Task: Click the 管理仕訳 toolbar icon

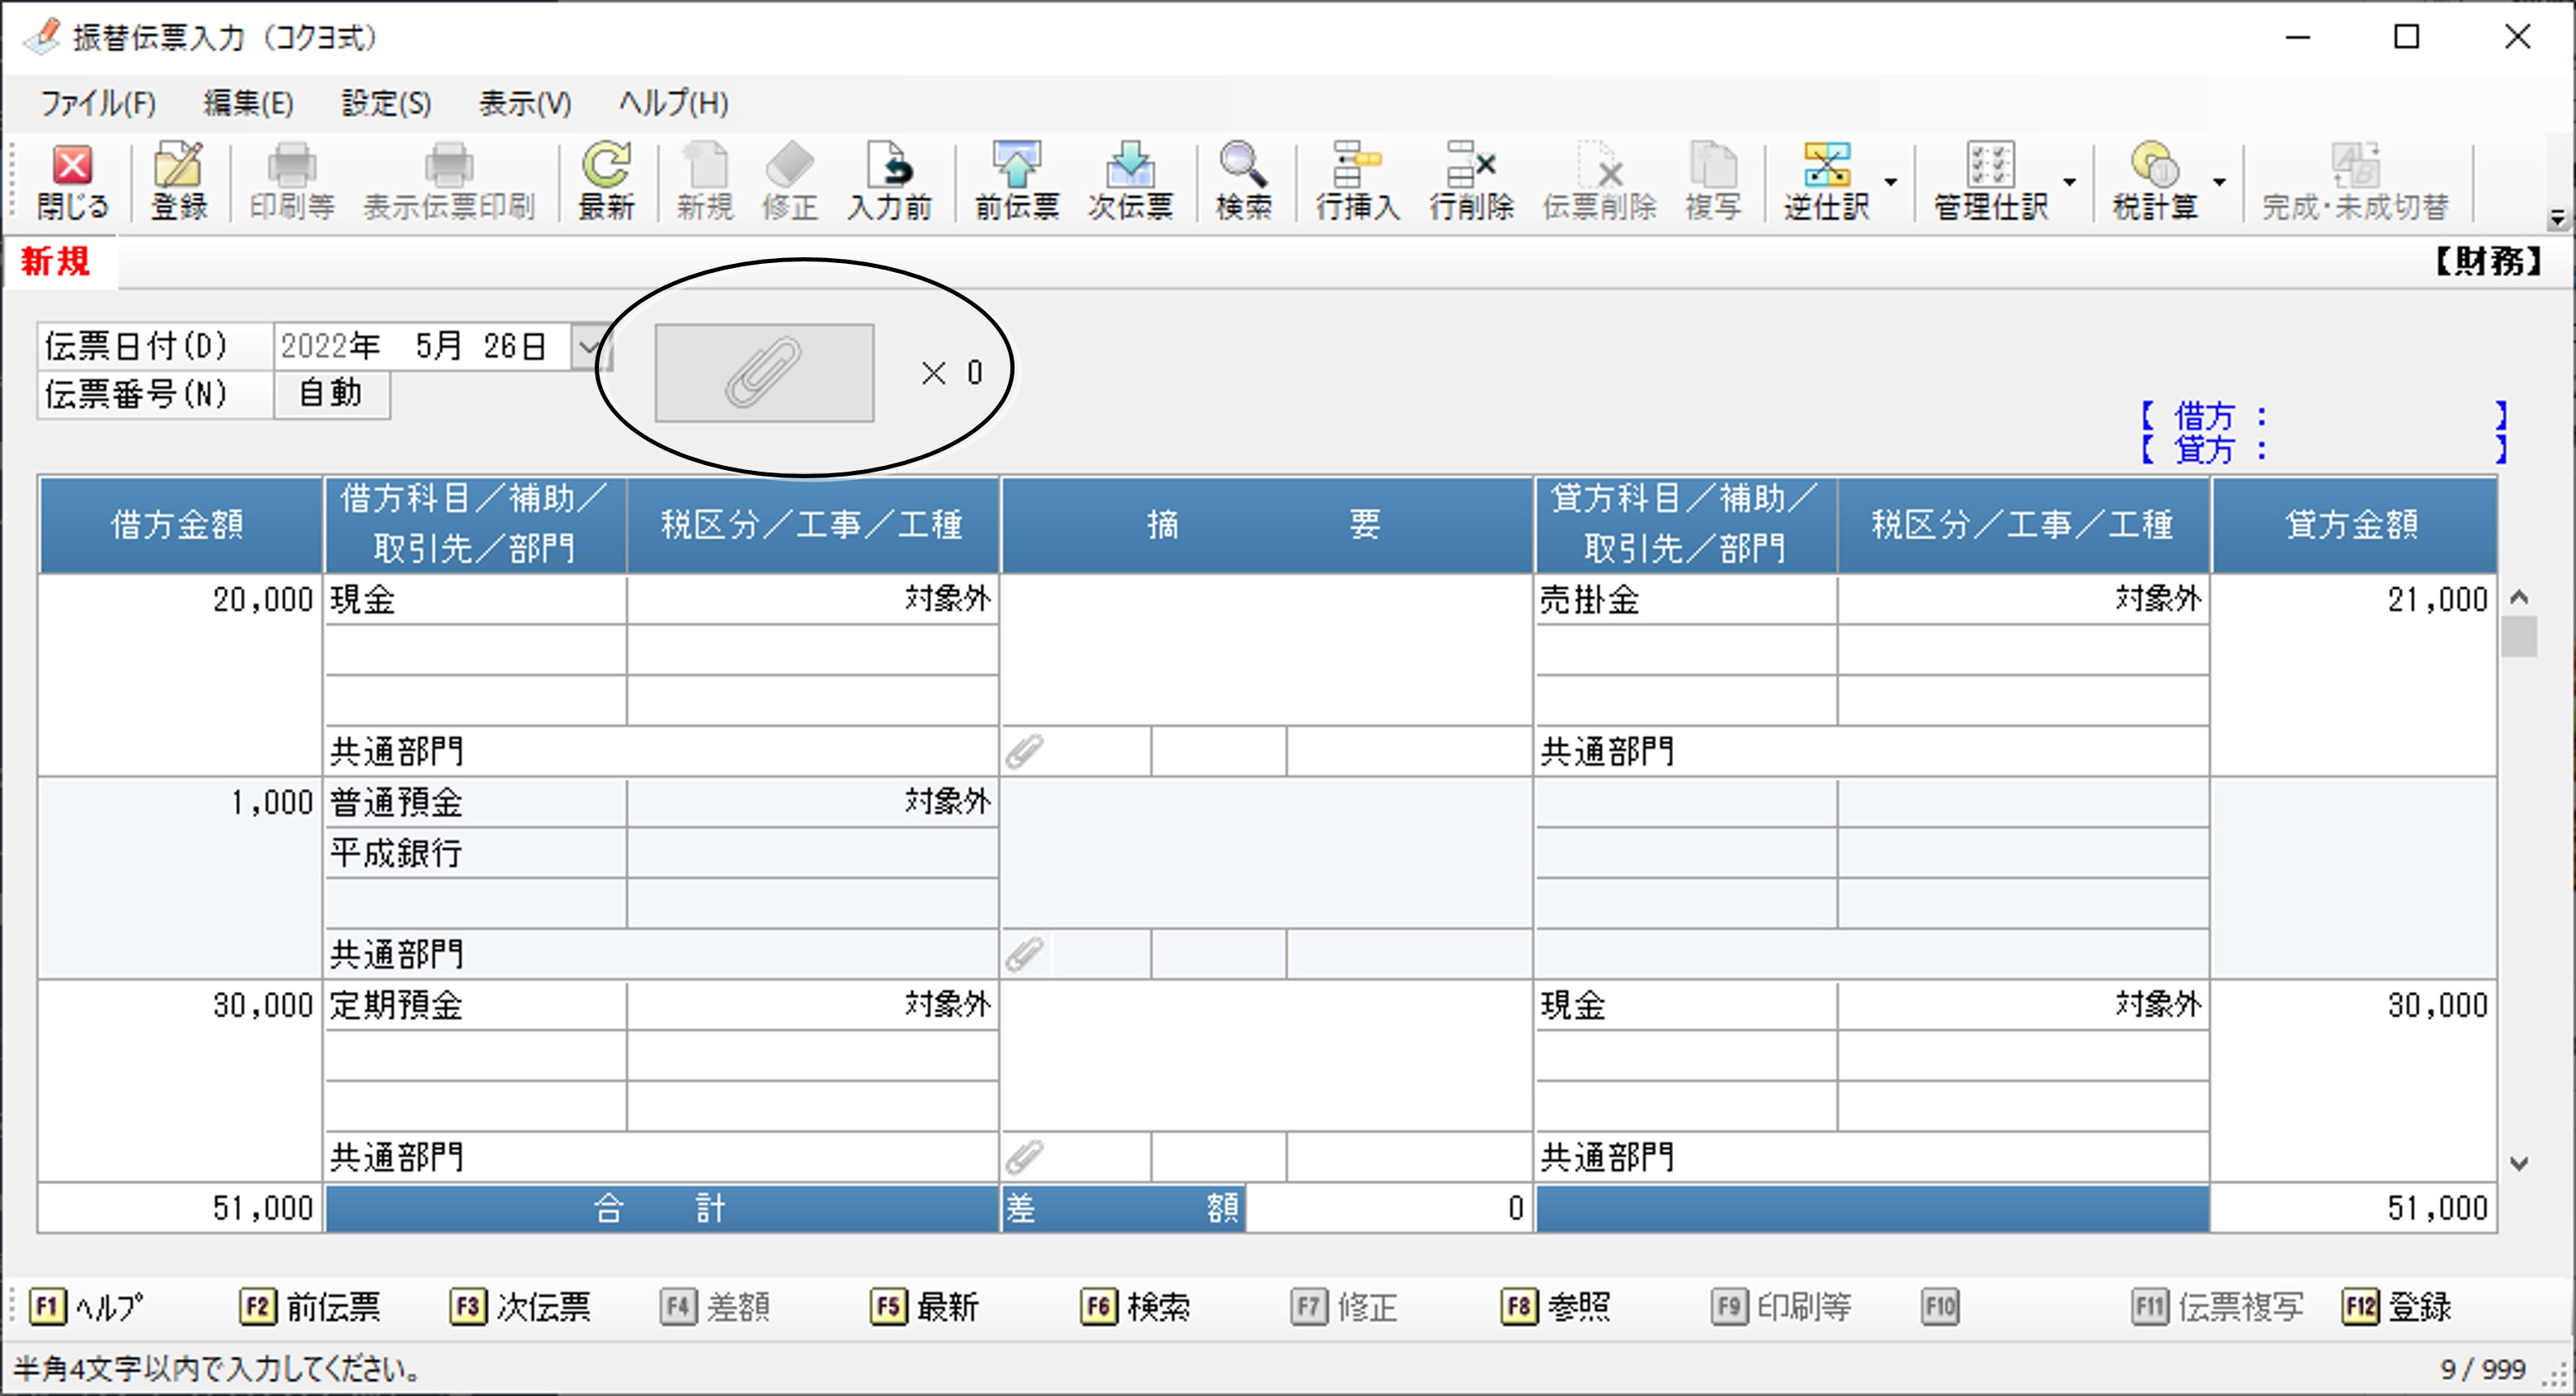Action: (x=1990, y=182)
